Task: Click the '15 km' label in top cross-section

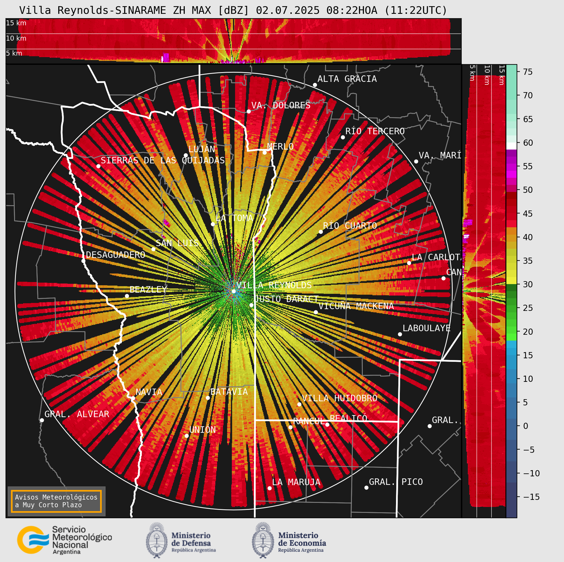Action: pyautogui.click(x=16, y=23)
